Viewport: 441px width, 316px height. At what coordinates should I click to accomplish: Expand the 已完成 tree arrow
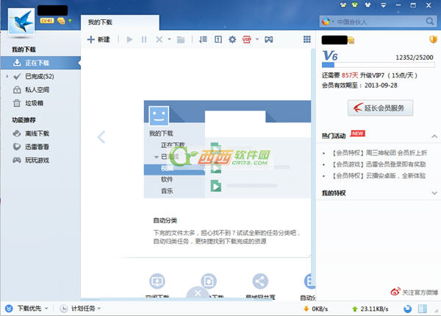click(7, 76)
